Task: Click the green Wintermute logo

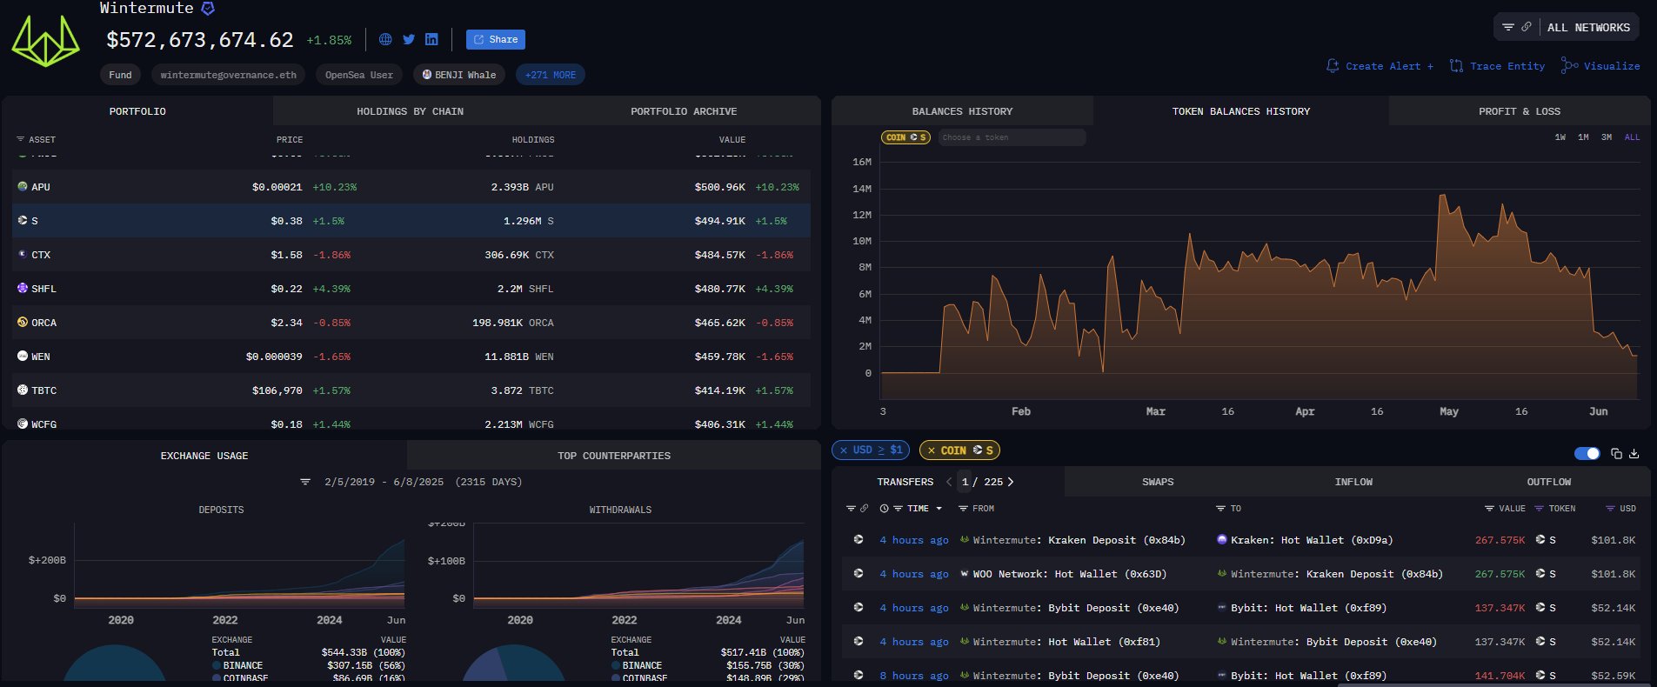Action: click(45, 41)
